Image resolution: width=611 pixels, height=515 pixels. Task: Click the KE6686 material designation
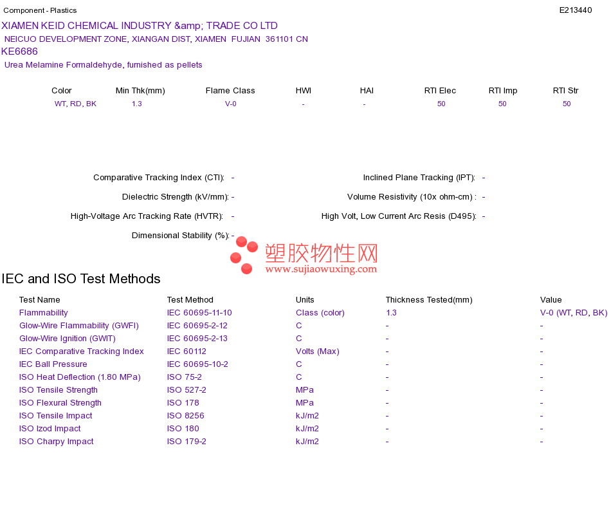(19, 51)
